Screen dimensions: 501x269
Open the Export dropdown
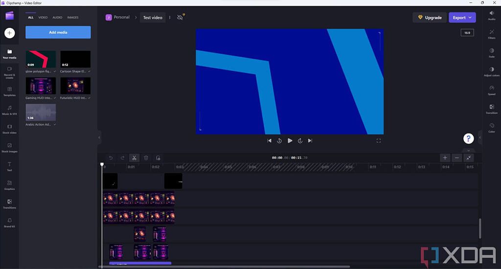pyautogui.click(x=462, y=18)
